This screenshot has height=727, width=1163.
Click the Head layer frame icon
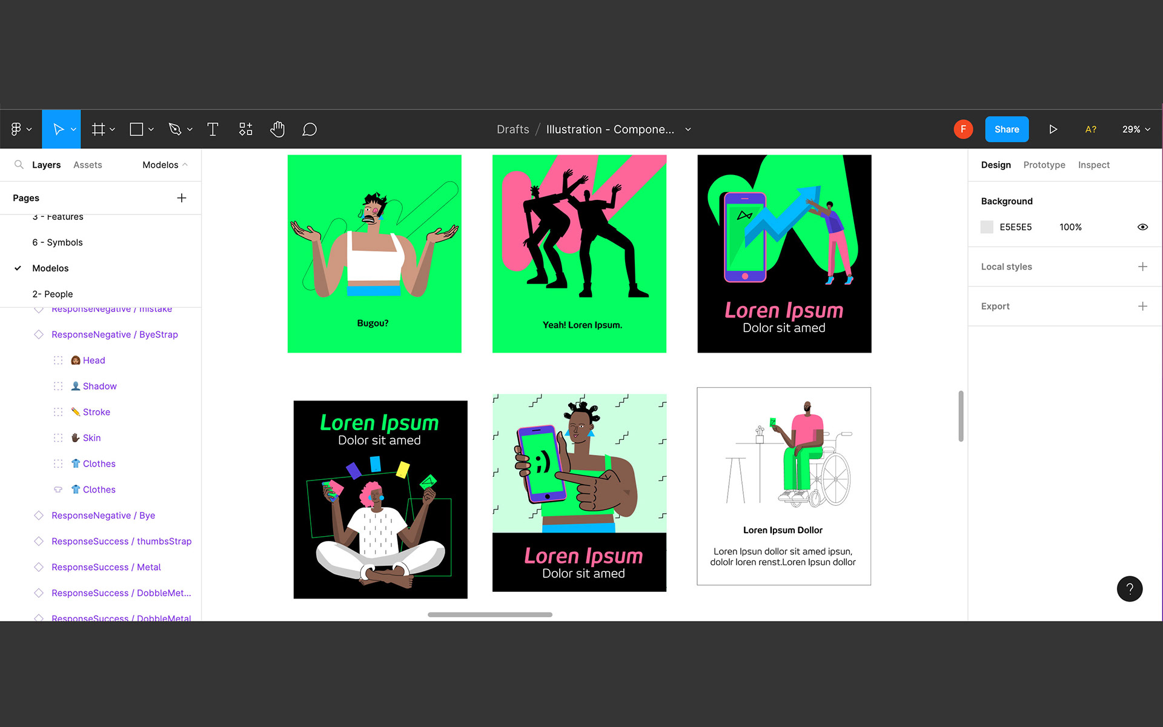pos(58,360)
